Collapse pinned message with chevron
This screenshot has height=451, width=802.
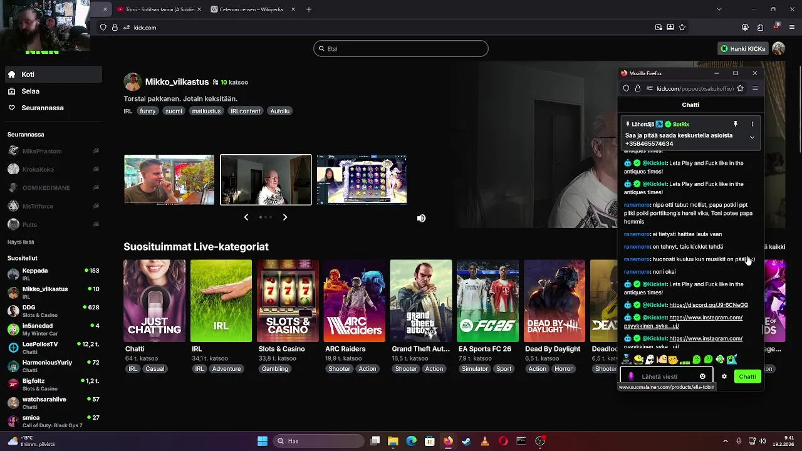click(752, 137)
